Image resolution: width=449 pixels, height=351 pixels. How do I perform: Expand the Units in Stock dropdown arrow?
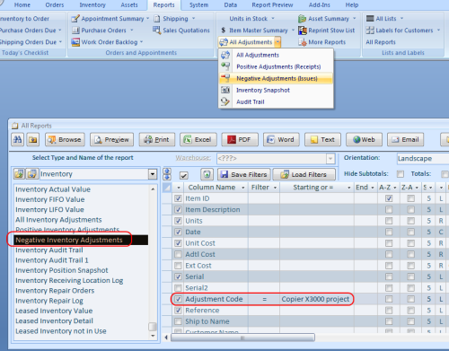273,19
